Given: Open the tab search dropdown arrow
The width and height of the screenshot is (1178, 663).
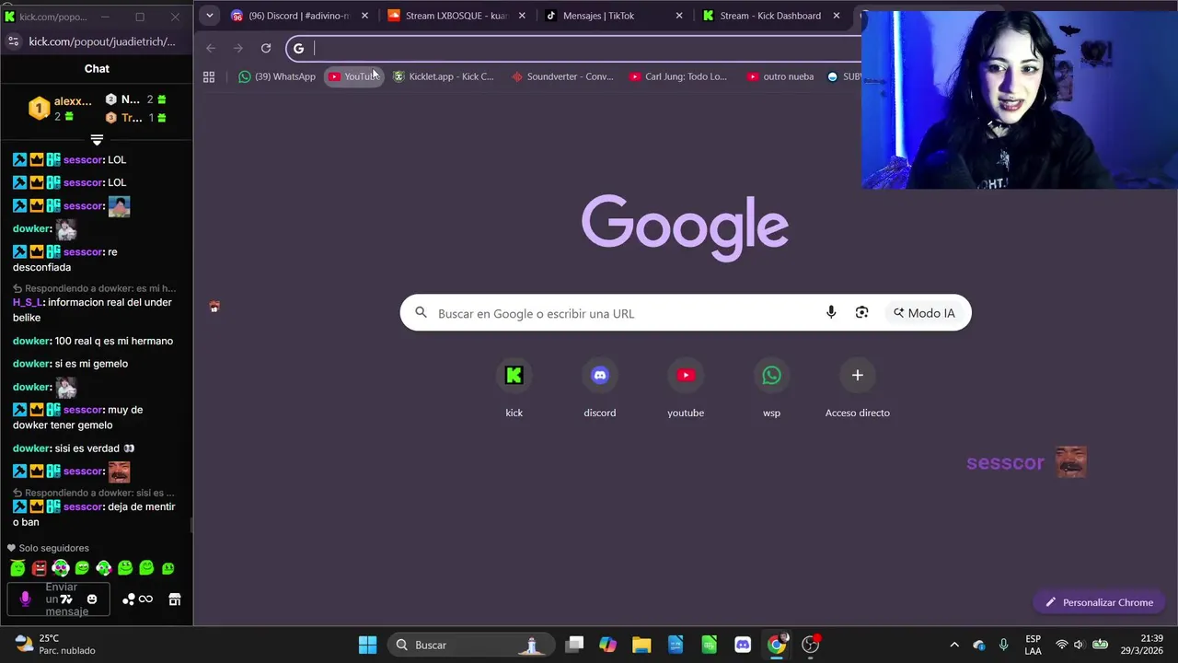Looking at the screenshot, I should pyautogui.click(x=210, y=15).
